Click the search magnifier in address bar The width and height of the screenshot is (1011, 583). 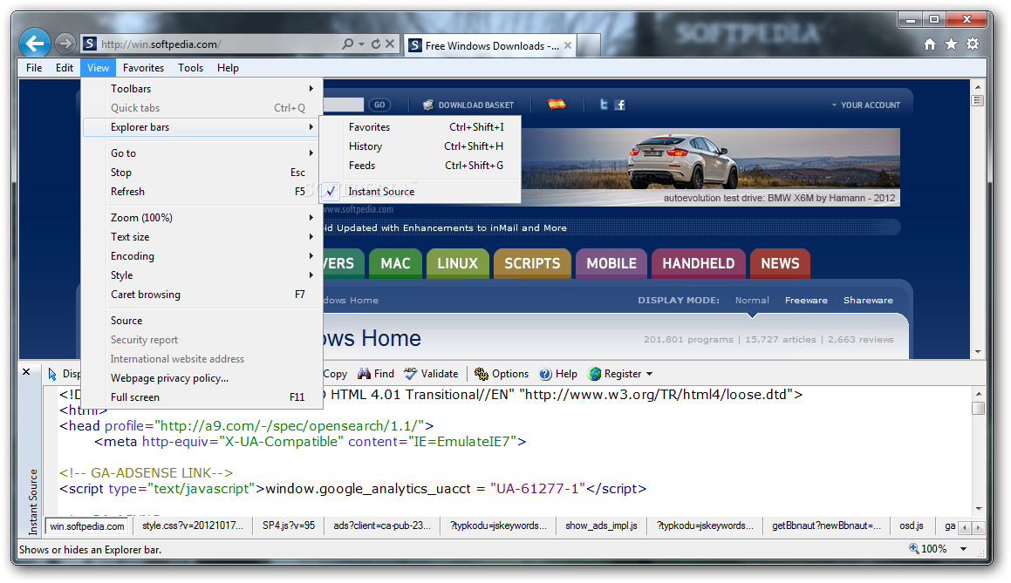347,44
